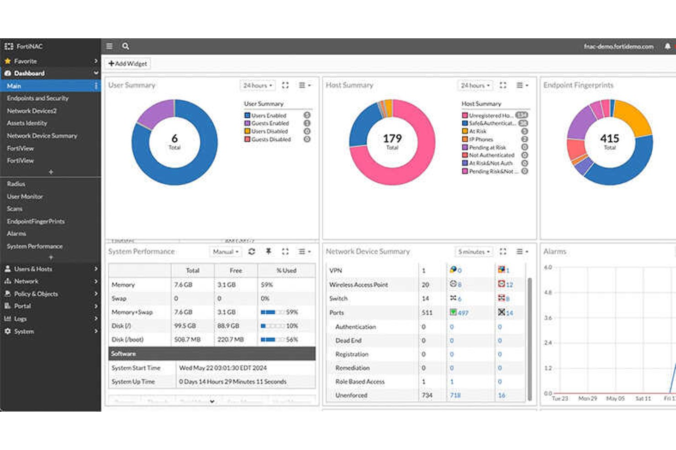Expand the Favorite section arrow
Viewport: 676px width, 450px height.
coord(96,61)
